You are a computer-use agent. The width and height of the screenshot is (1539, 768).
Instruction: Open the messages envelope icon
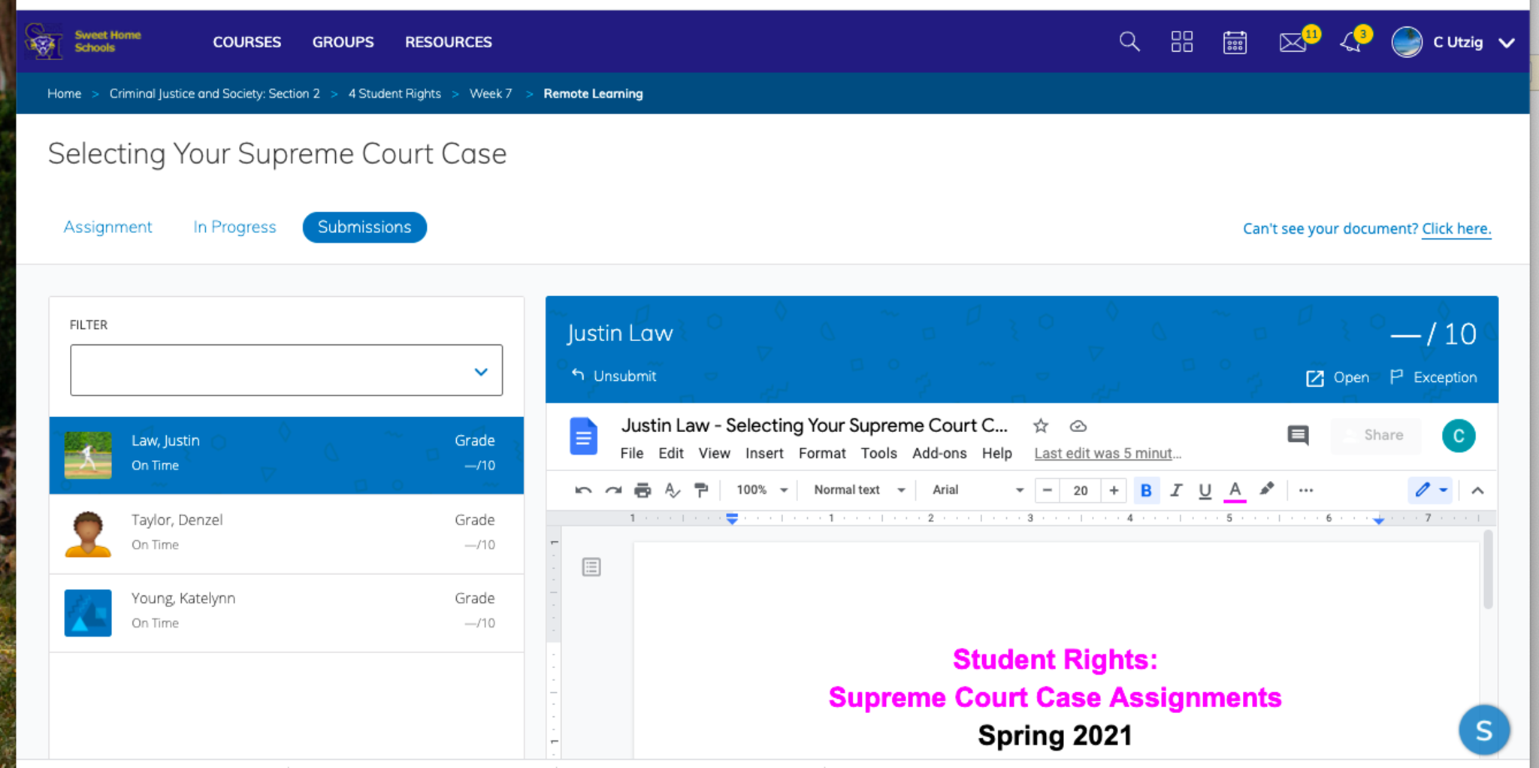coord(1293,42)
